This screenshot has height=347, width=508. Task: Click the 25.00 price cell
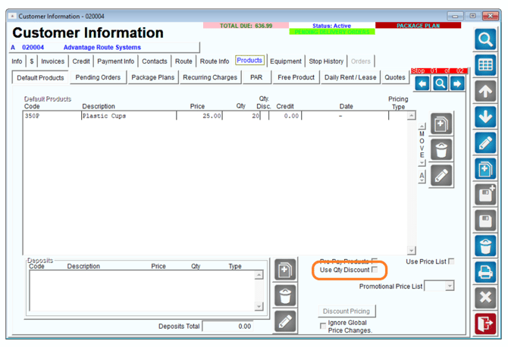coord(199,116)
